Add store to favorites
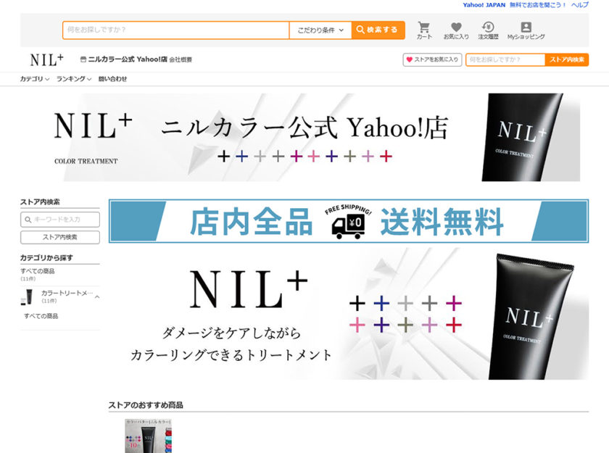The width and height of the screenshot is (609, 453). pos(432,59)
